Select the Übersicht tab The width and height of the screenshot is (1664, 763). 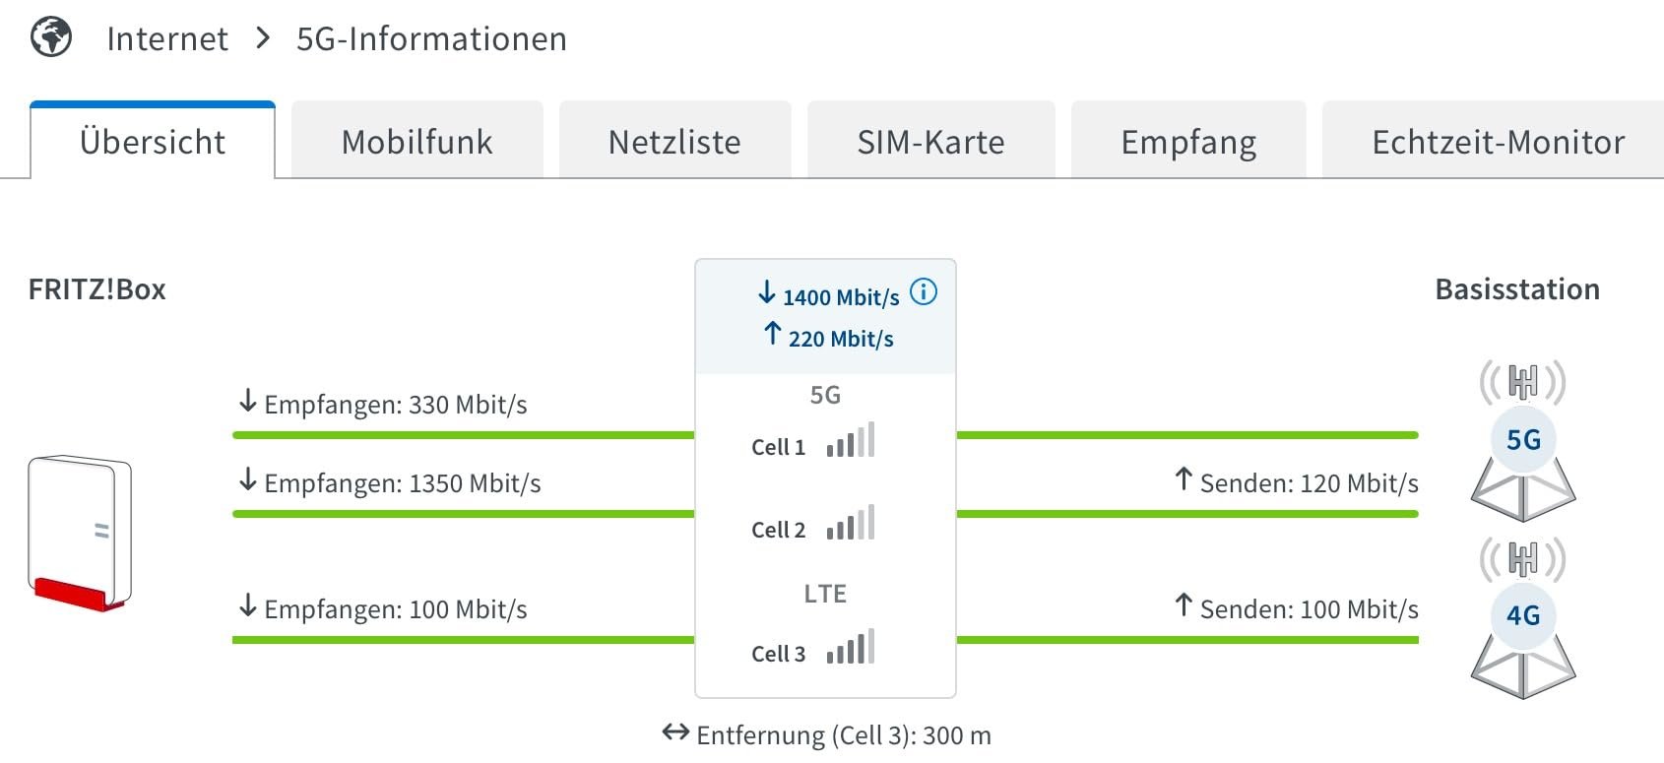pyautogui.click(x=153, y=142)
